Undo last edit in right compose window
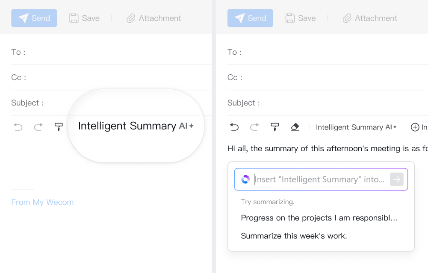 tap(234, 127)
